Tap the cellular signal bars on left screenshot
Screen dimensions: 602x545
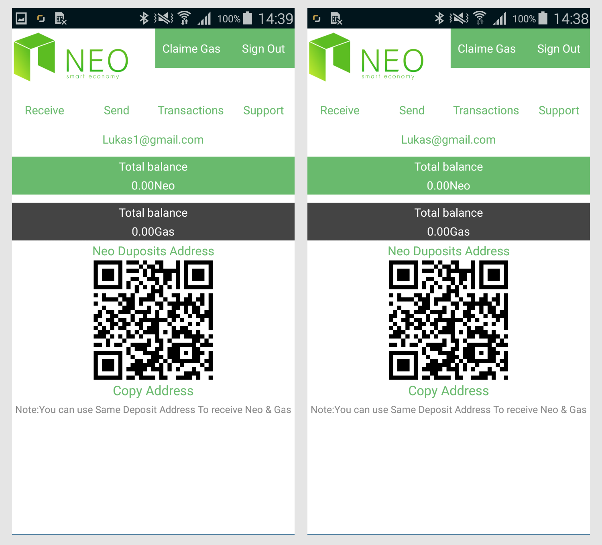[x=205, y=18]
